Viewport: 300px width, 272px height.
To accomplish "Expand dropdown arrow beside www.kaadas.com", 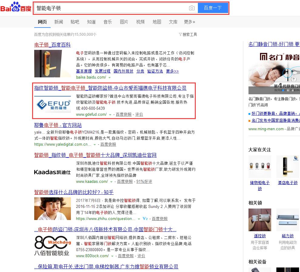I will click(112, 182).
